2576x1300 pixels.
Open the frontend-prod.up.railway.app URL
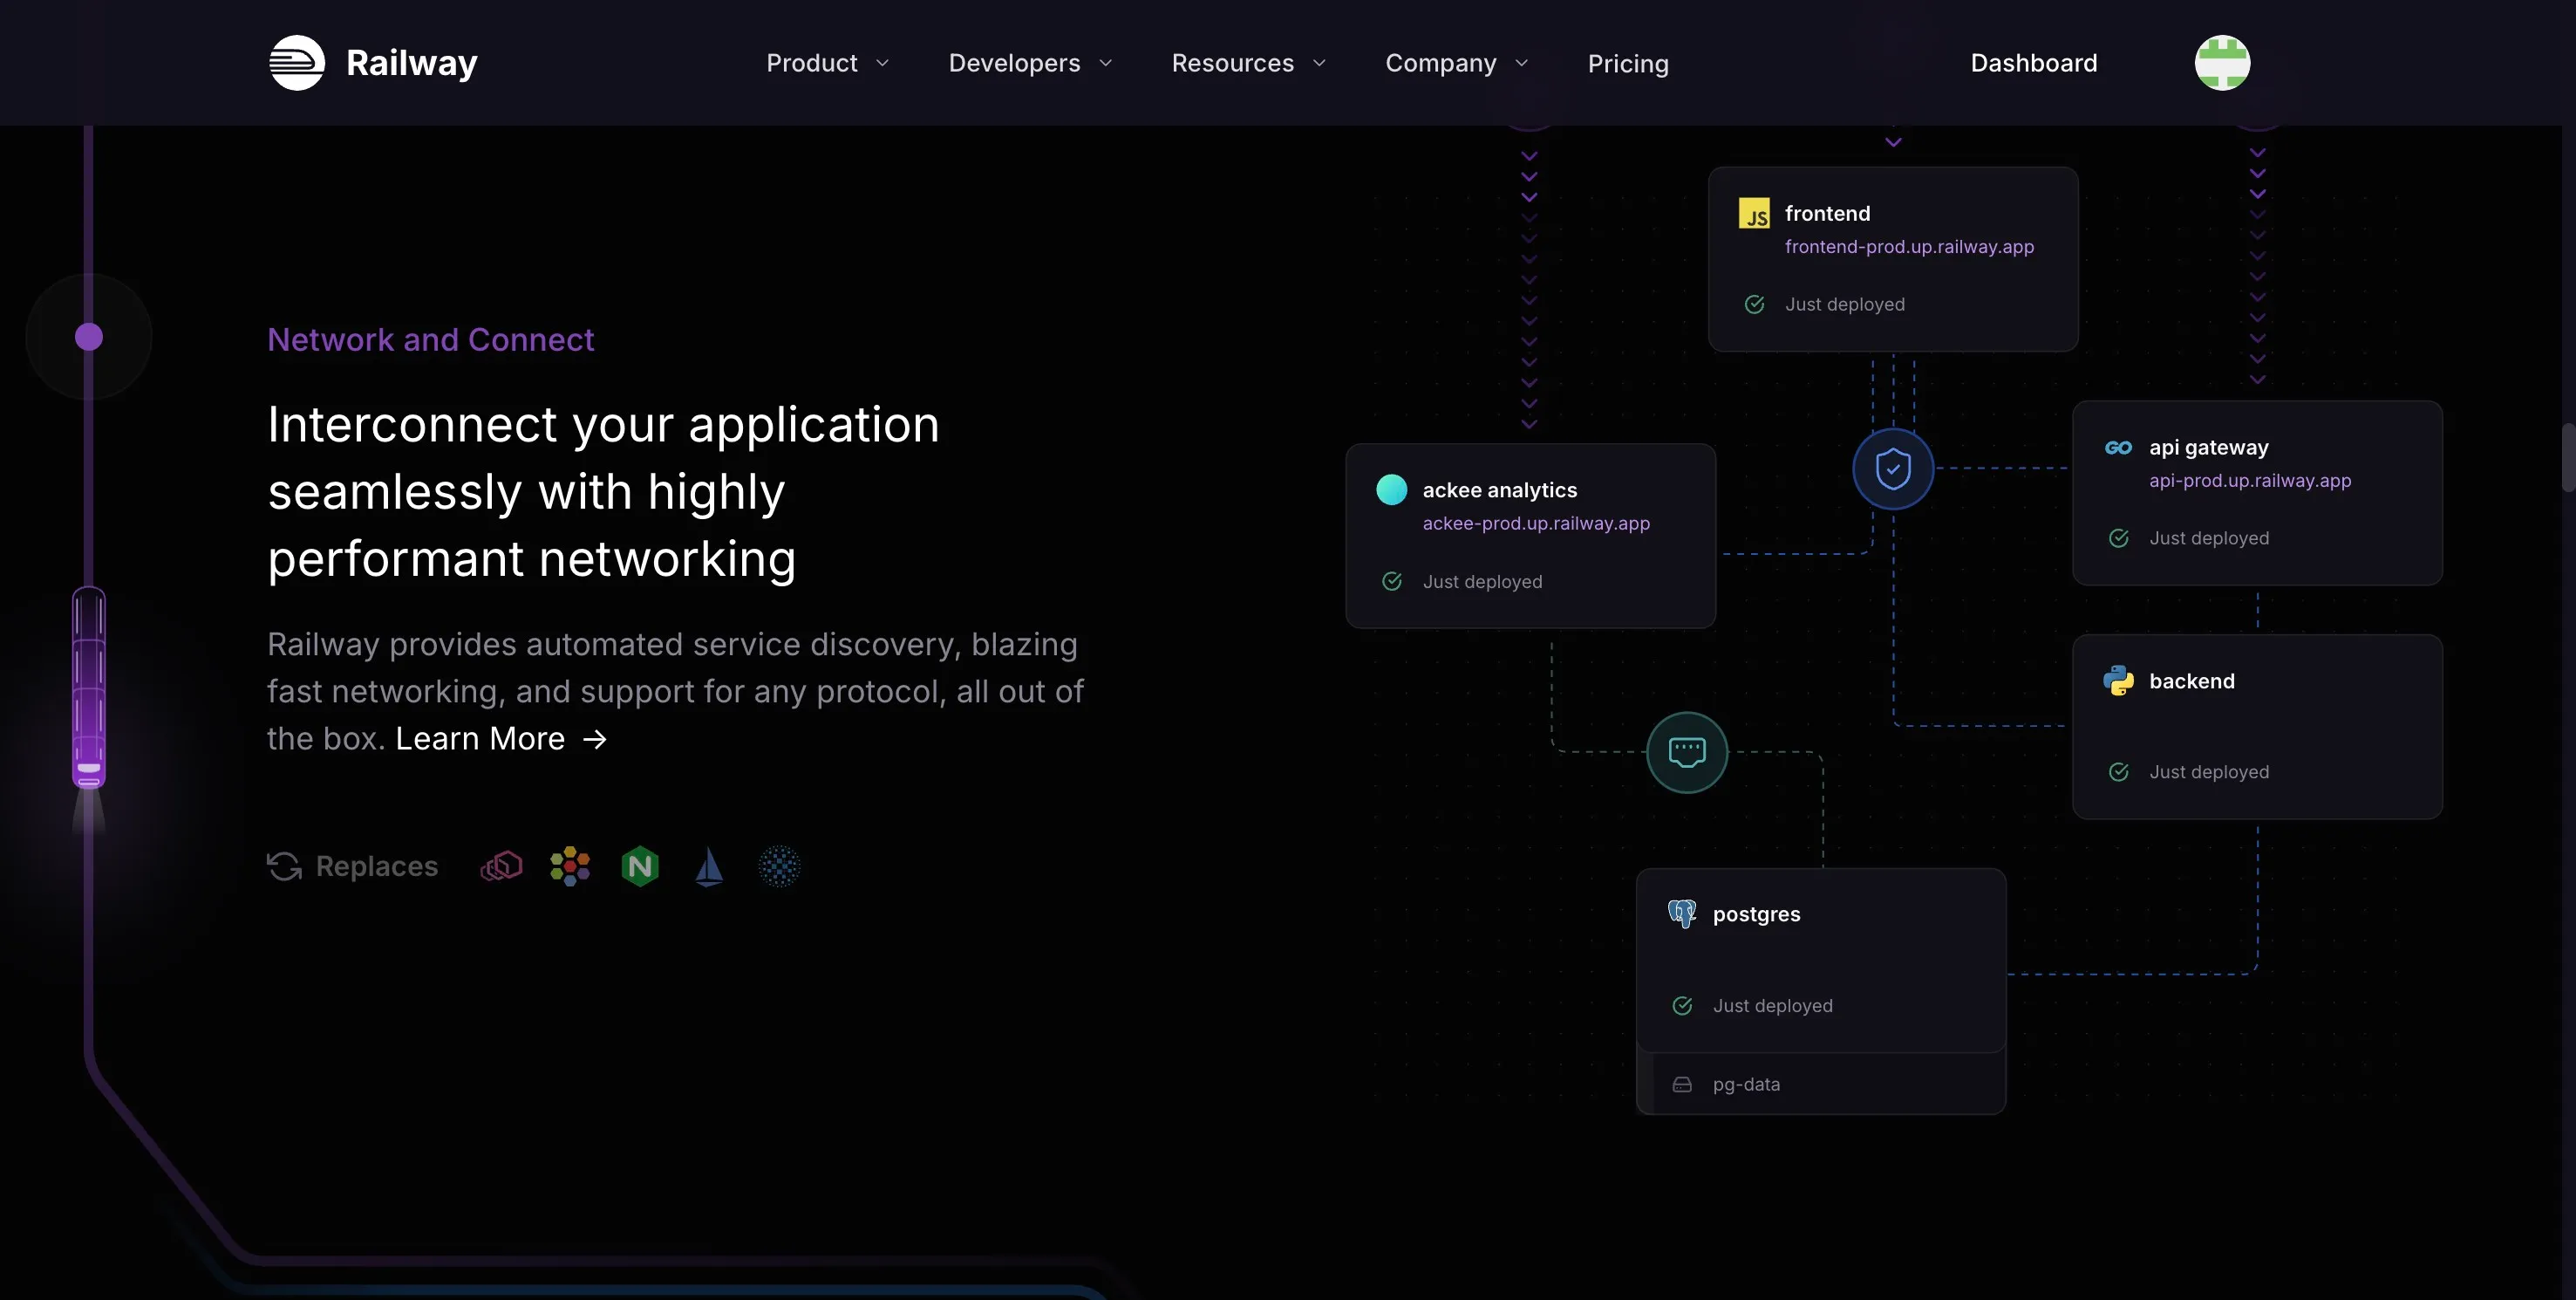[1909, 247]
